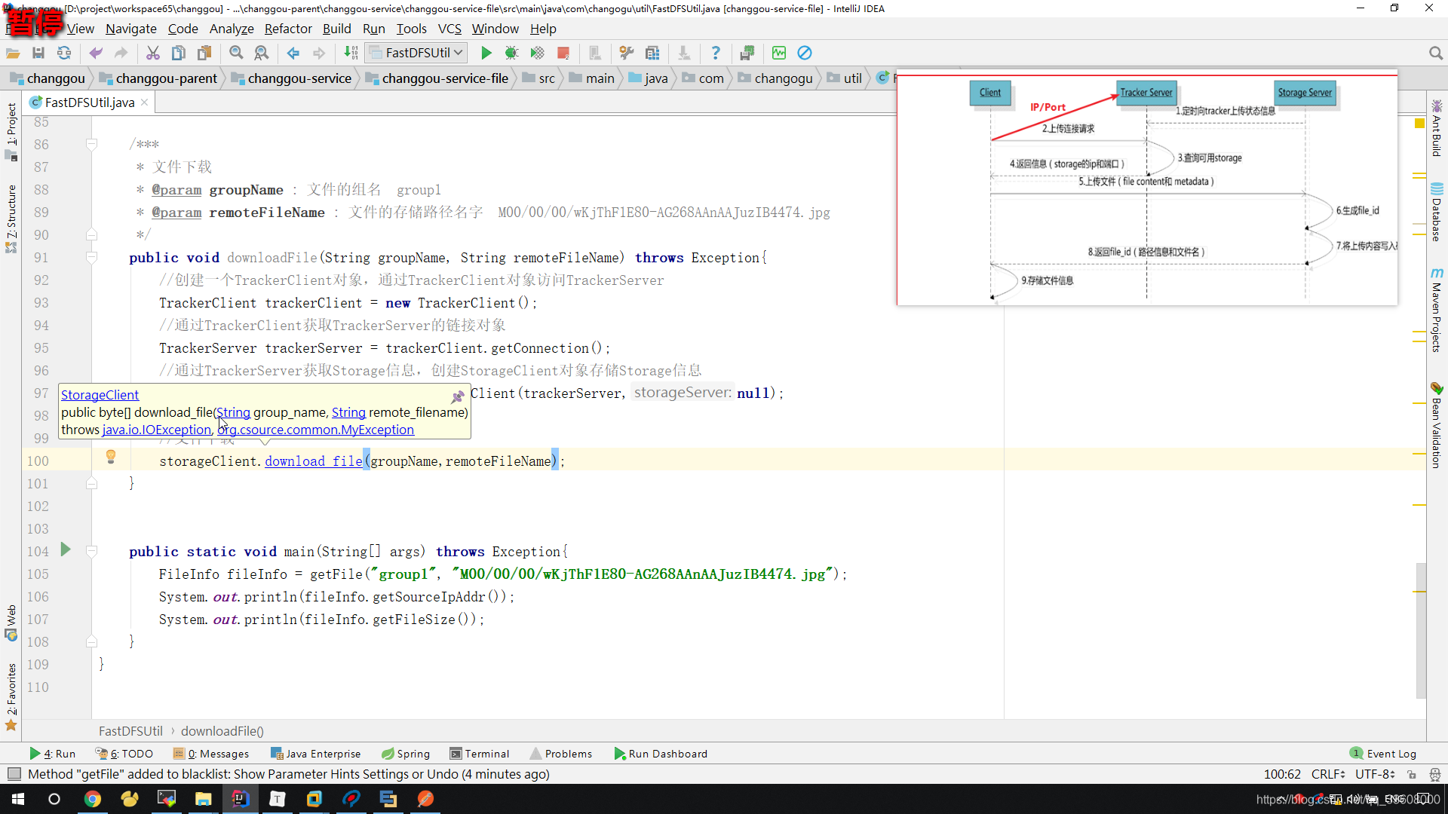This screenshot has height=814, width=1448.
Task: Click the green monitor chart toolbar icon
Action: [x=779, y=53]
